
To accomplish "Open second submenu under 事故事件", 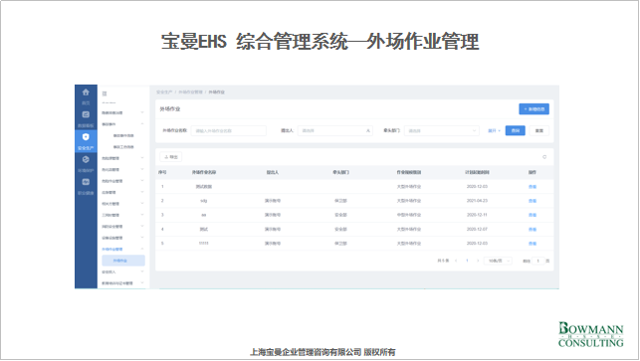I will (x=123, y=147).
